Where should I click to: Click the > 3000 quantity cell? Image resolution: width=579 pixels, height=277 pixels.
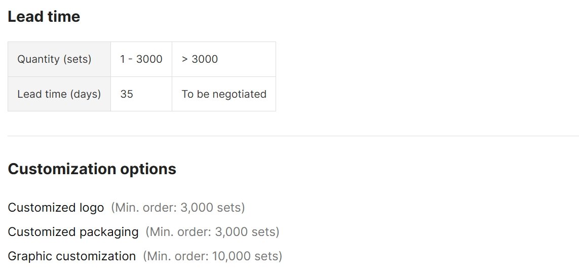coord(224,59)
